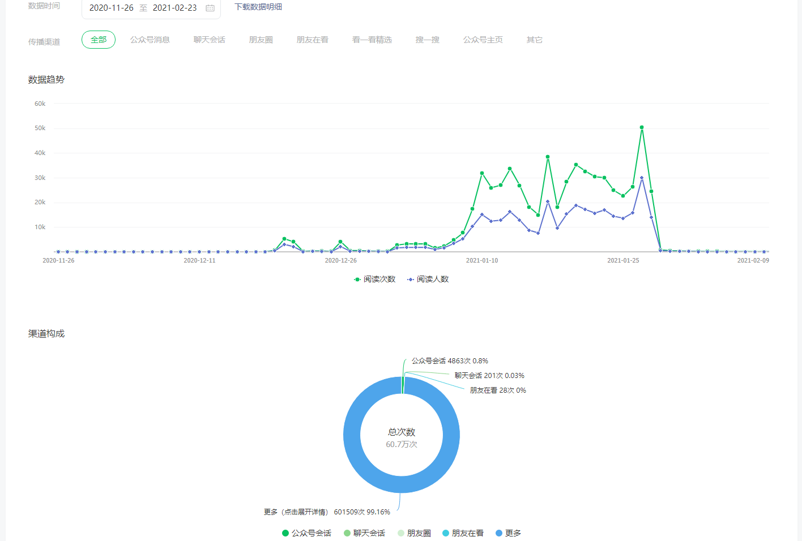The height and width of the screenshot is (541, 802).
Task: Select the 朋友在看 channel tab
Action: coord(313,40)
